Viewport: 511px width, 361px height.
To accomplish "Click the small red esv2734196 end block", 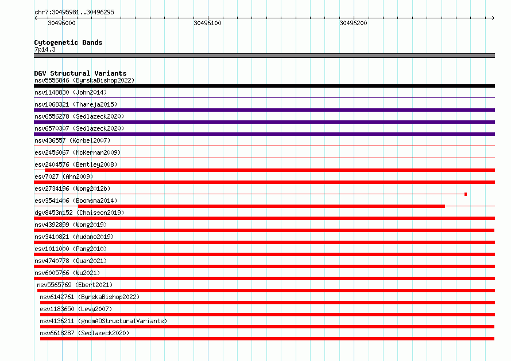I will 466,194.
